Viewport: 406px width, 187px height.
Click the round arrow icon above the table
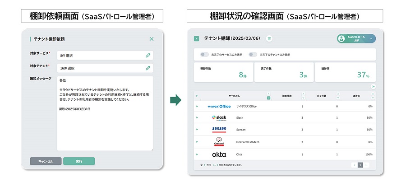(373, 86)
